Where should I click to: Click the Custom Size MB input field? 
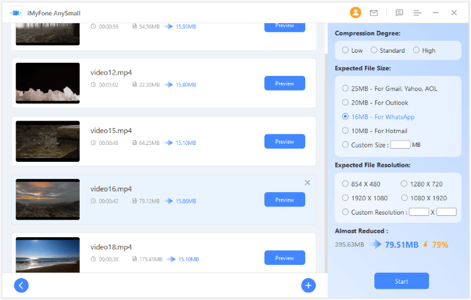click(400, 144)
